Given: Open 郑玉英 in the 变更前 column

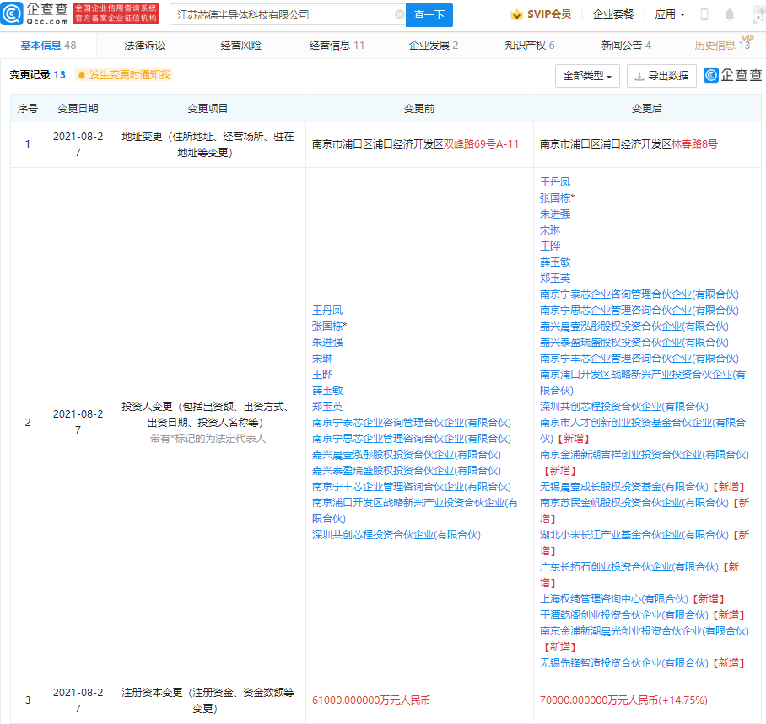Looking at the screenshot, I should click(x=327, y=407).
